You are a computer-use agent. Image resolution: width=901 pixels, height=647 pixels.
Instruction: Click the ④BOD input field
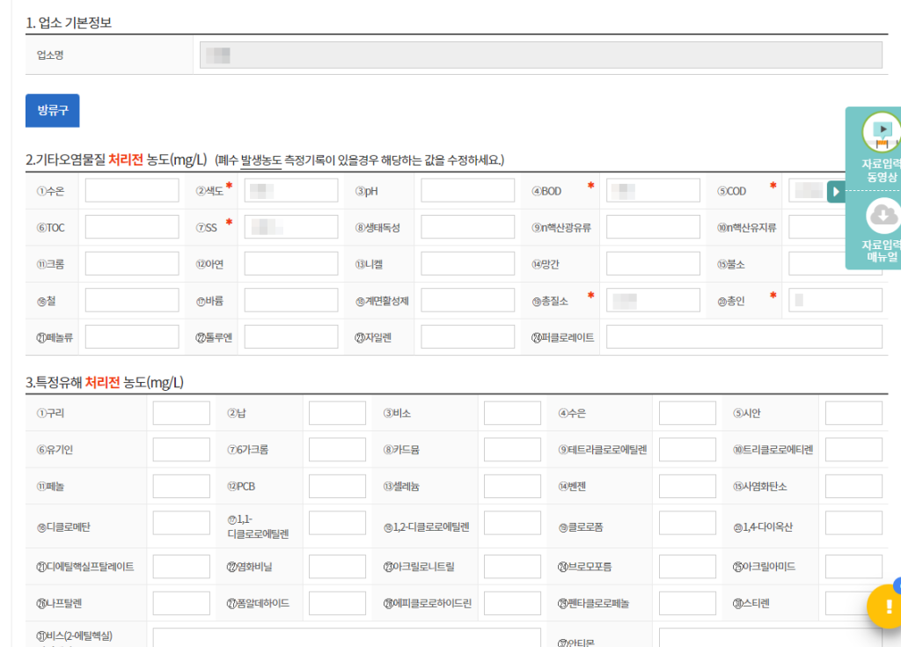(x=654, y=190)
